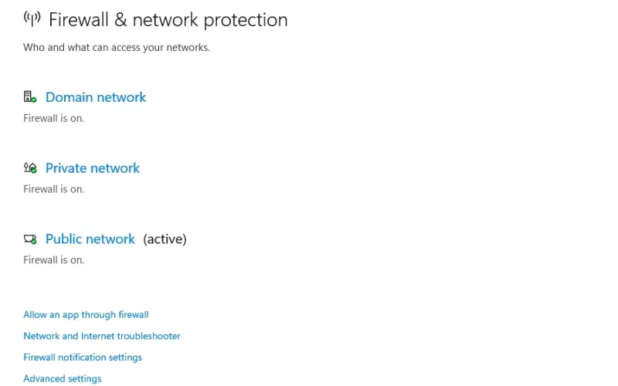Click 'Who and what can access' subtitle
The image size is (618, 386).
(117, 47)
